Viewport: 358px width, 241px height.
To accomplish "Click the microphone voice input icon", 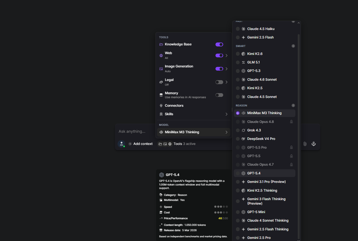I will coord(314,144).
